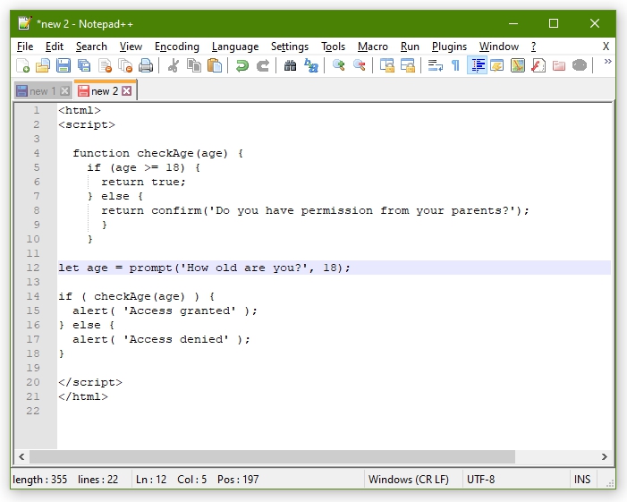Toggle word wrap in the toolbar
This screenshot has width=627, height=502.
435,65
